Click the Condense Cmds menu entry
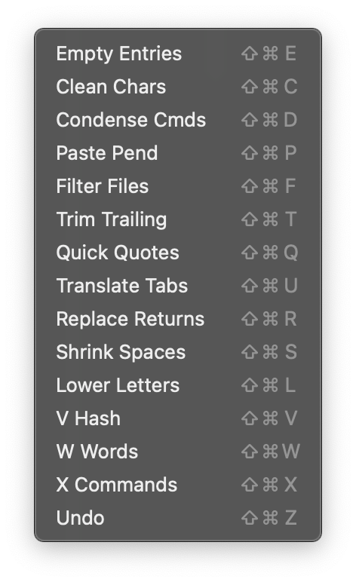This screenshot has height=582, width=356. pos(178,120)
